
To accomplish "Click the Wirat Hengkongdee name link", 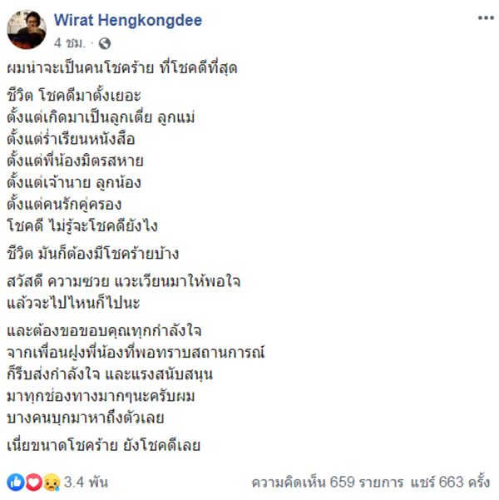I will coord(128,20).
